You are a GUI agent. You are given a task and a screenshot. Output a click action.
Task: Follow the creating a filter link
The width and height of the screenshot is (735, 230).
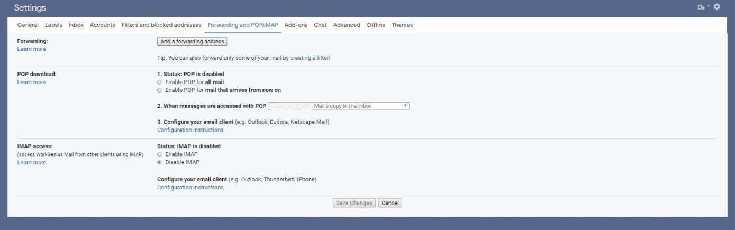pos(310,58)
